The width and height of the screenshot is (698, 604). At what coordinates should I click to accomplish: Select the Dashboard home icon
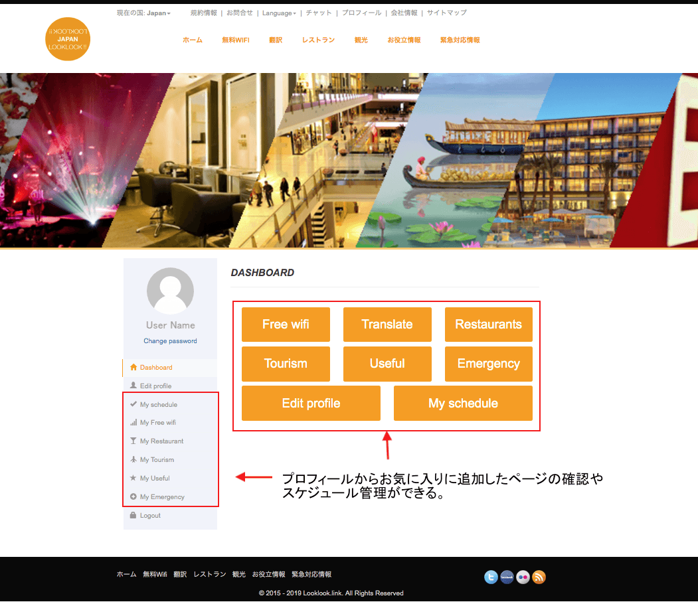[133, 368]
